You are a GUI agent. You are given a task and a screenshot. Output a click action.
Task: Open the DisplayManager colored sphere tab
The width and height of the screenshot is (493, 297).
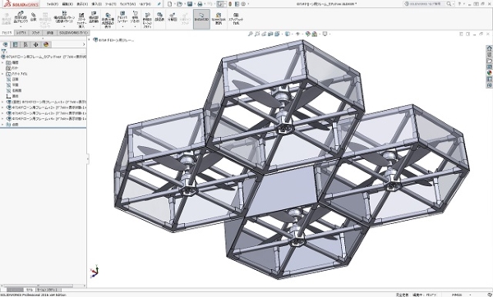pyautogui.click(x=46, y=44)
